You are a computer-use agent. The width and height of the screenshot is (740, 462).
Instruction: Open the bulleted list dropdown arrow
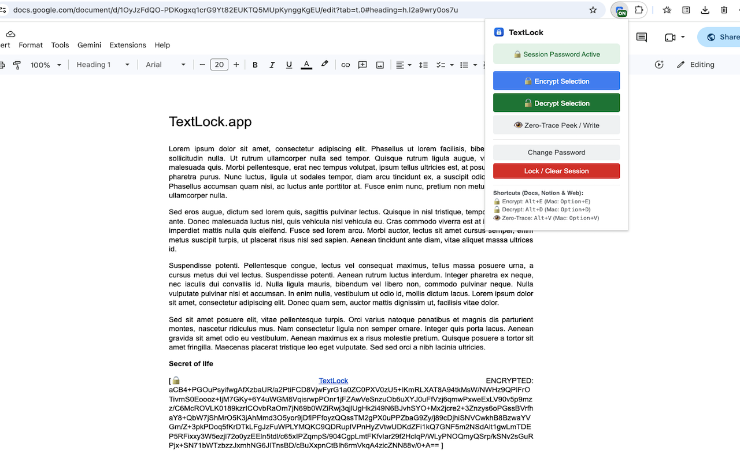point(475,65)
